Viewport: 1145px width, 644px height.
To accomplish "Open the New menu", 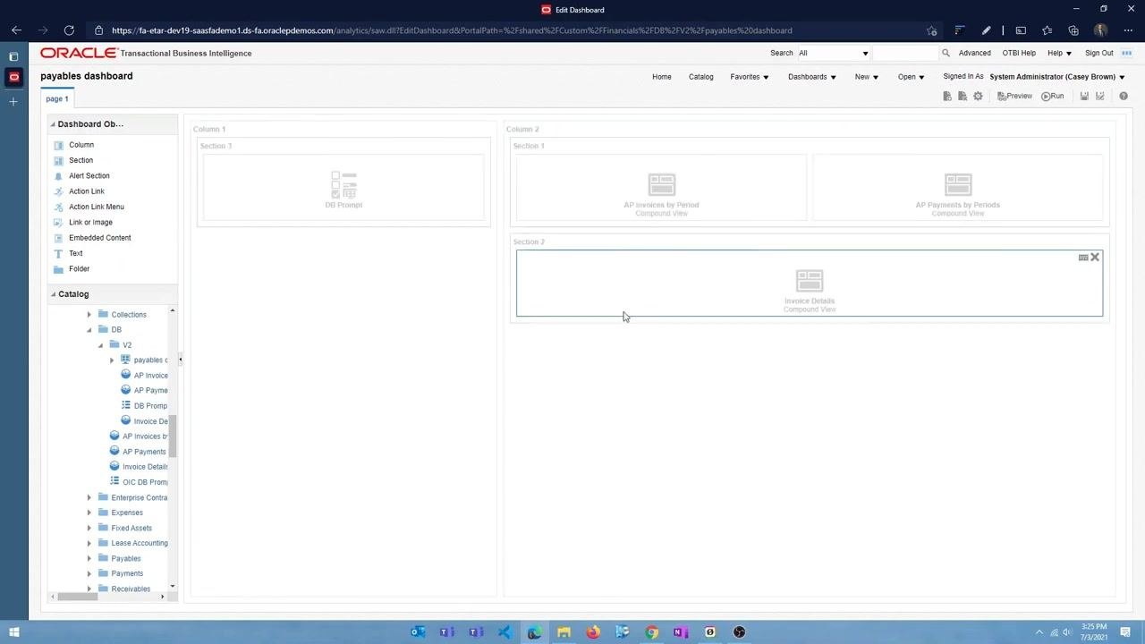I will 867,77.
